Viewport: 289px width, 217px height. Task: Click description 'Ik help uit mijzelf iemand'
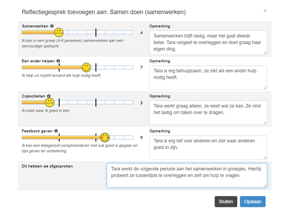(x=61, y=76)
